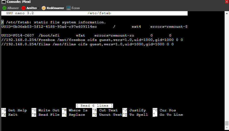Click the UUID=F014-C607 entry
229x131 pixels.
pos(18,35)
